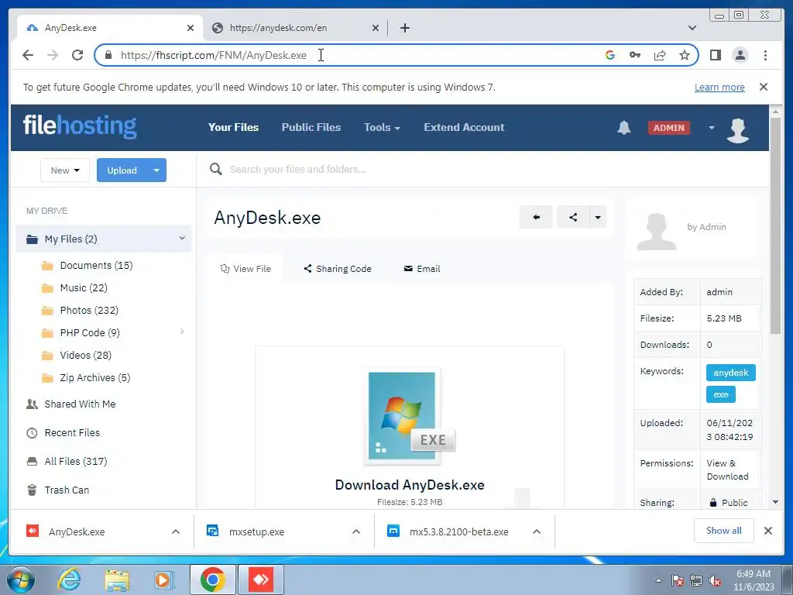The height and width of the screenshot is (595, 793).
Task: Bookmark this page with the star icon
Action: tap(685, 55)
